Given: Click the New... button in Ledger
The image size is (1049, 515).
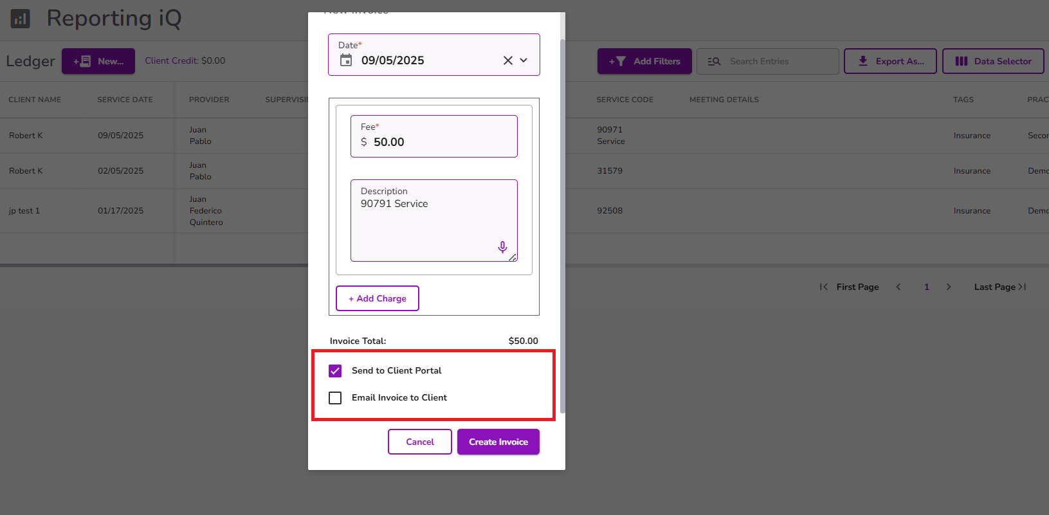Looking at the screenshot, I should 98,61.
